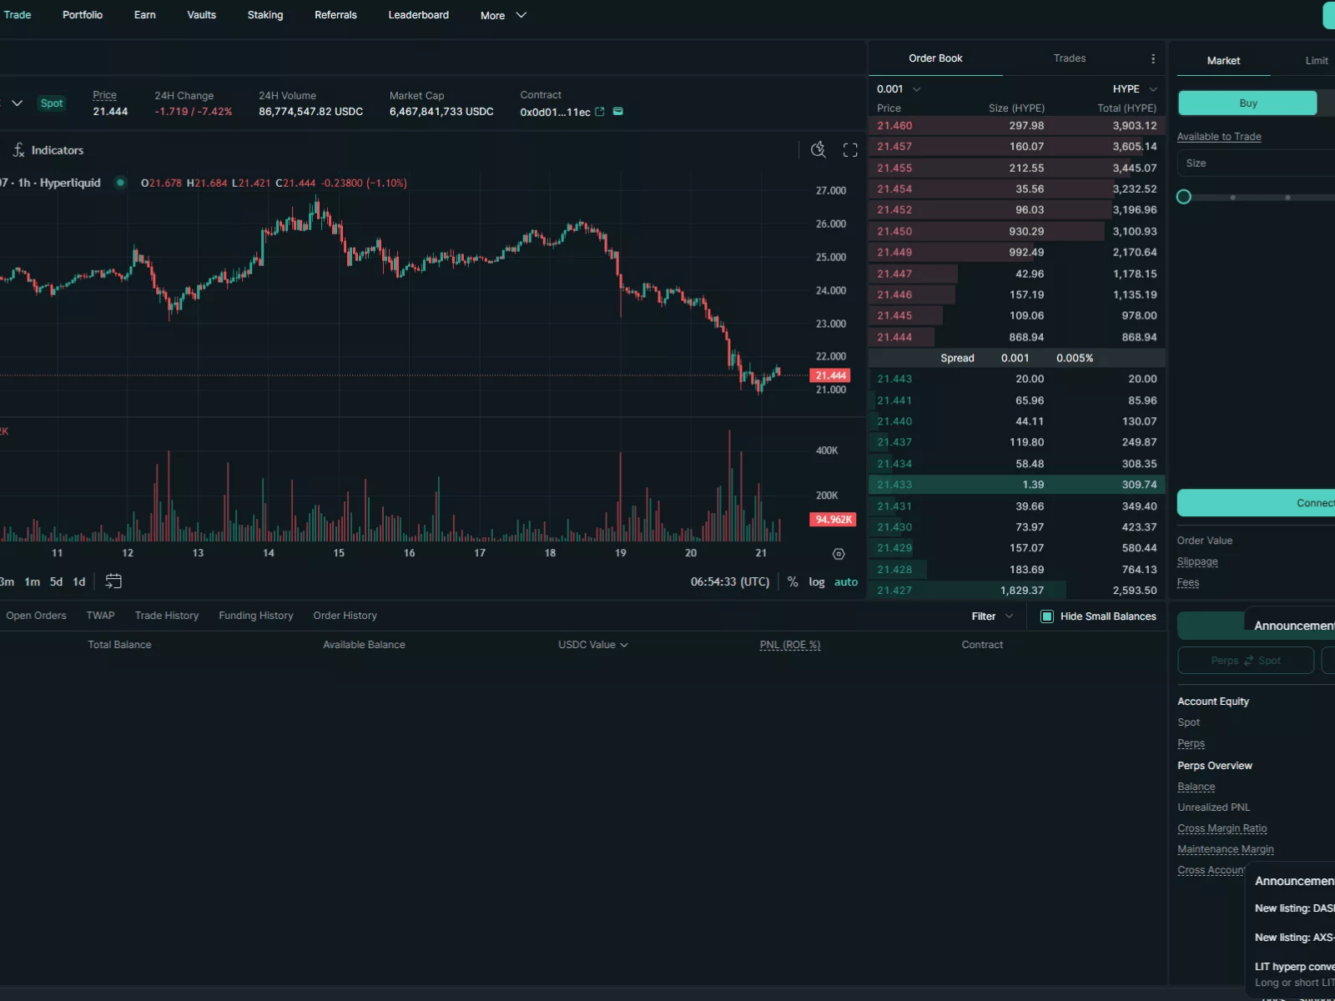The image size is (1335, 1001).
Task: Open the 0.001 price grouping dropdown
Action: [899, 89]
